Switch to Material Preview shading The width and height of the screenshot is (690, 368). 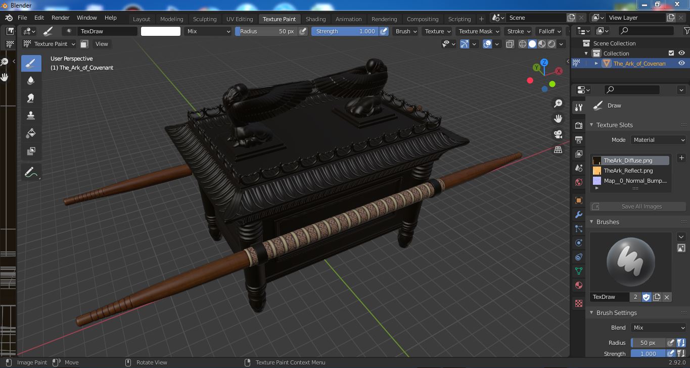point(542,44)
